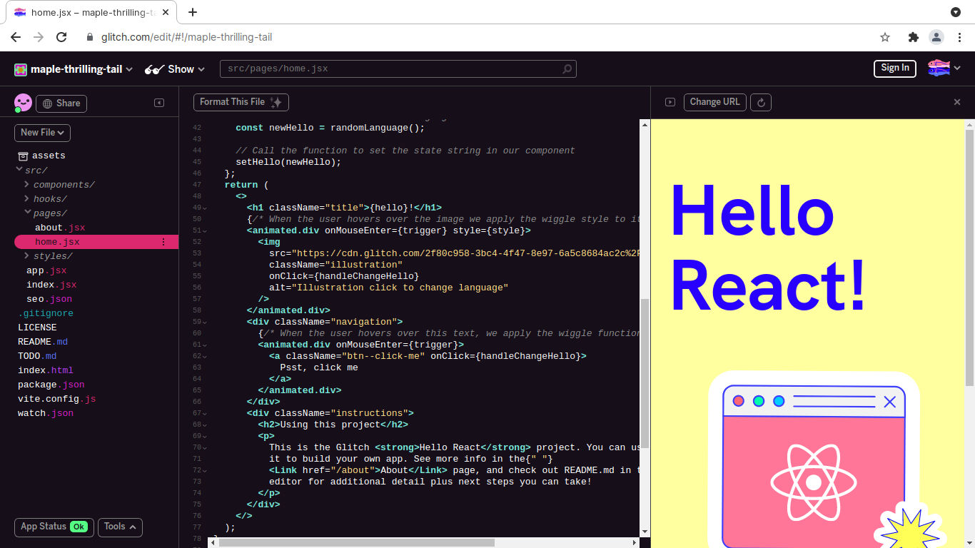The image size is (975, 548).
Task: Click the Sign In button
Action: 895,68
